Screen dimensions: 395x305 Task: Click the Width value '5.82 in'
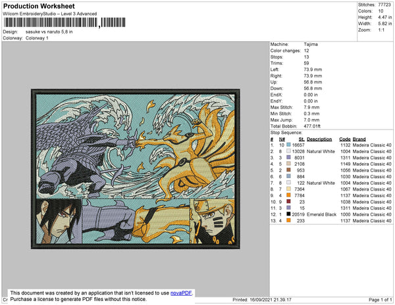pyautogui.click(x=385, y=24)
